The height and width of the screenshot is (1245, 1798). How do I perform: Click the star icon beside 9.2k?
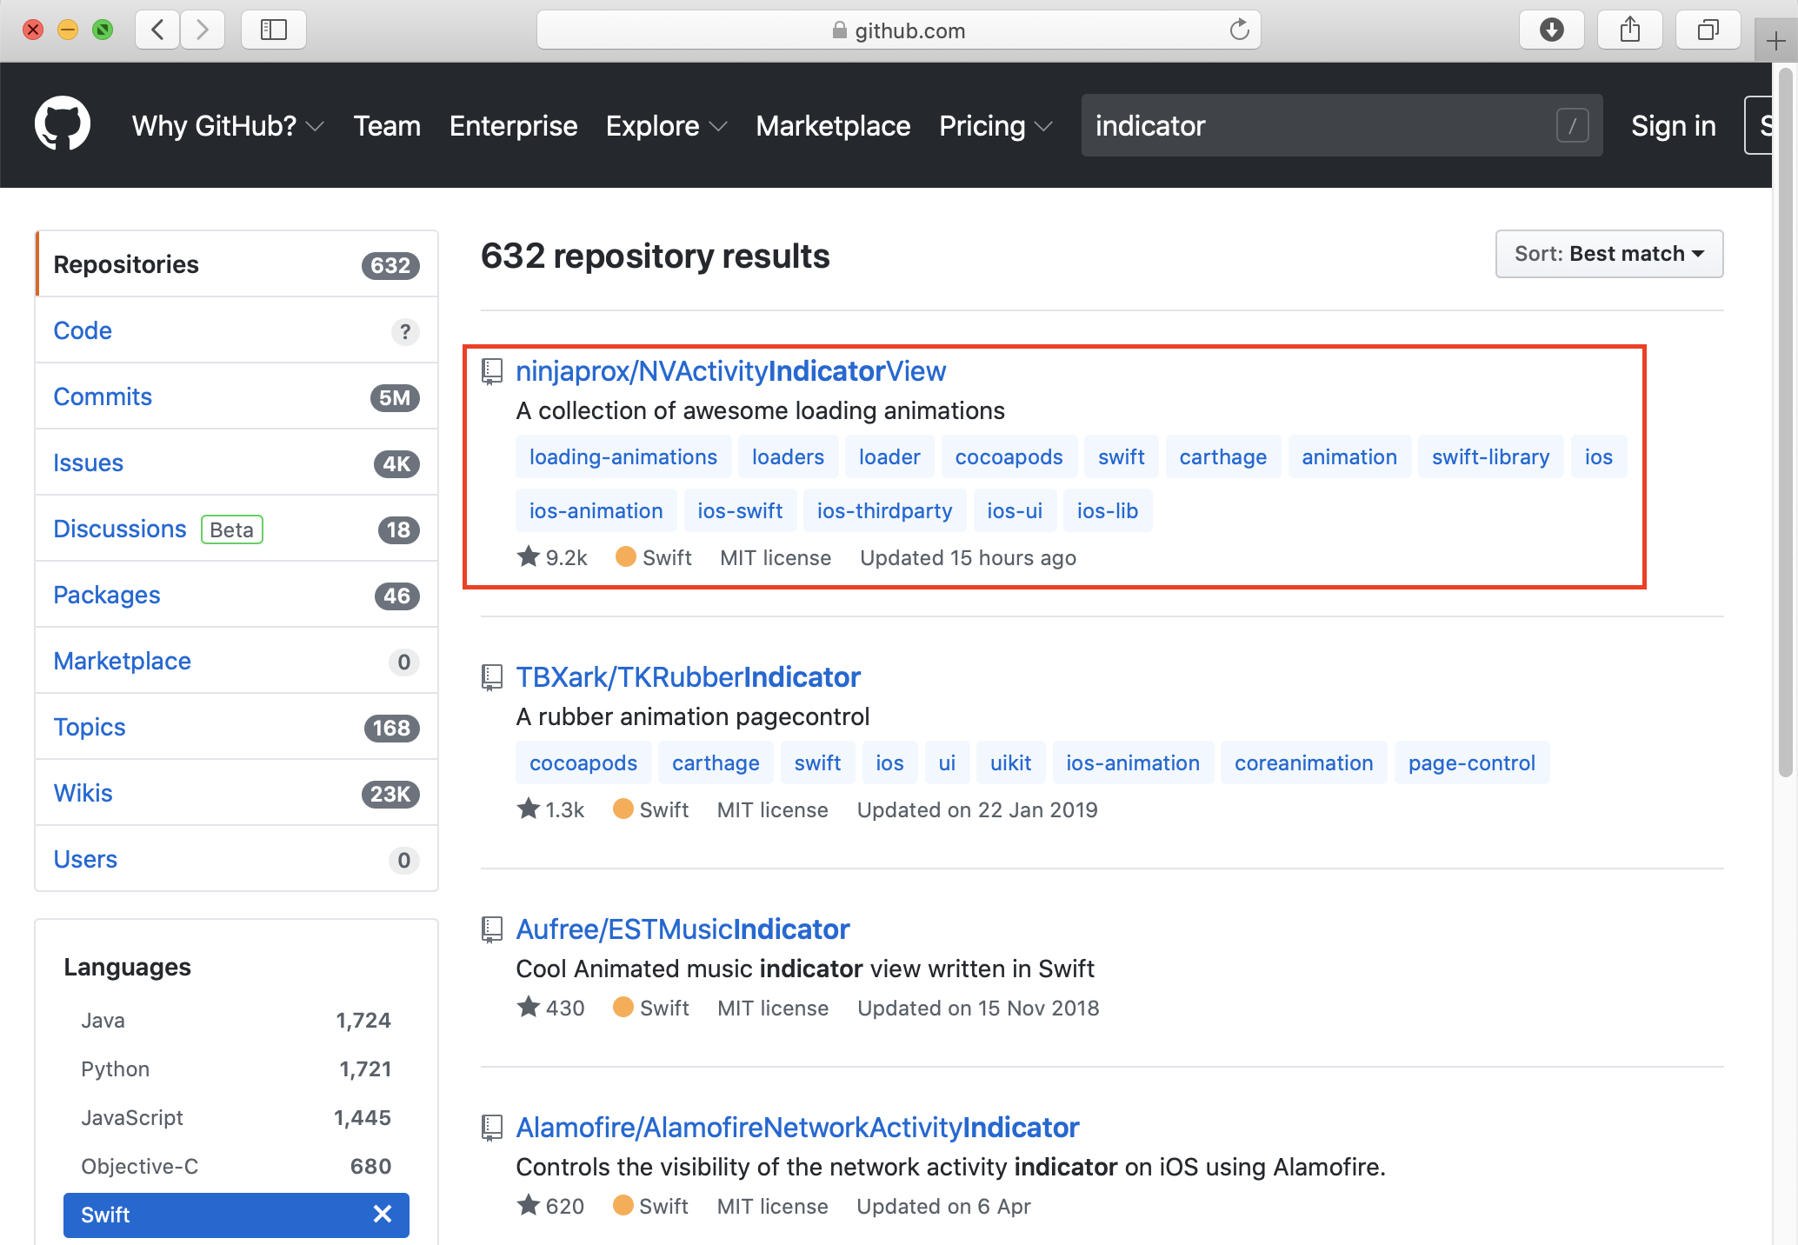click(529, 557)
